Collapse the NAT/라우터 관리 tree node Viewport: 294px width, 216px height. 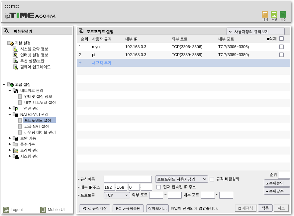(10, 114)
